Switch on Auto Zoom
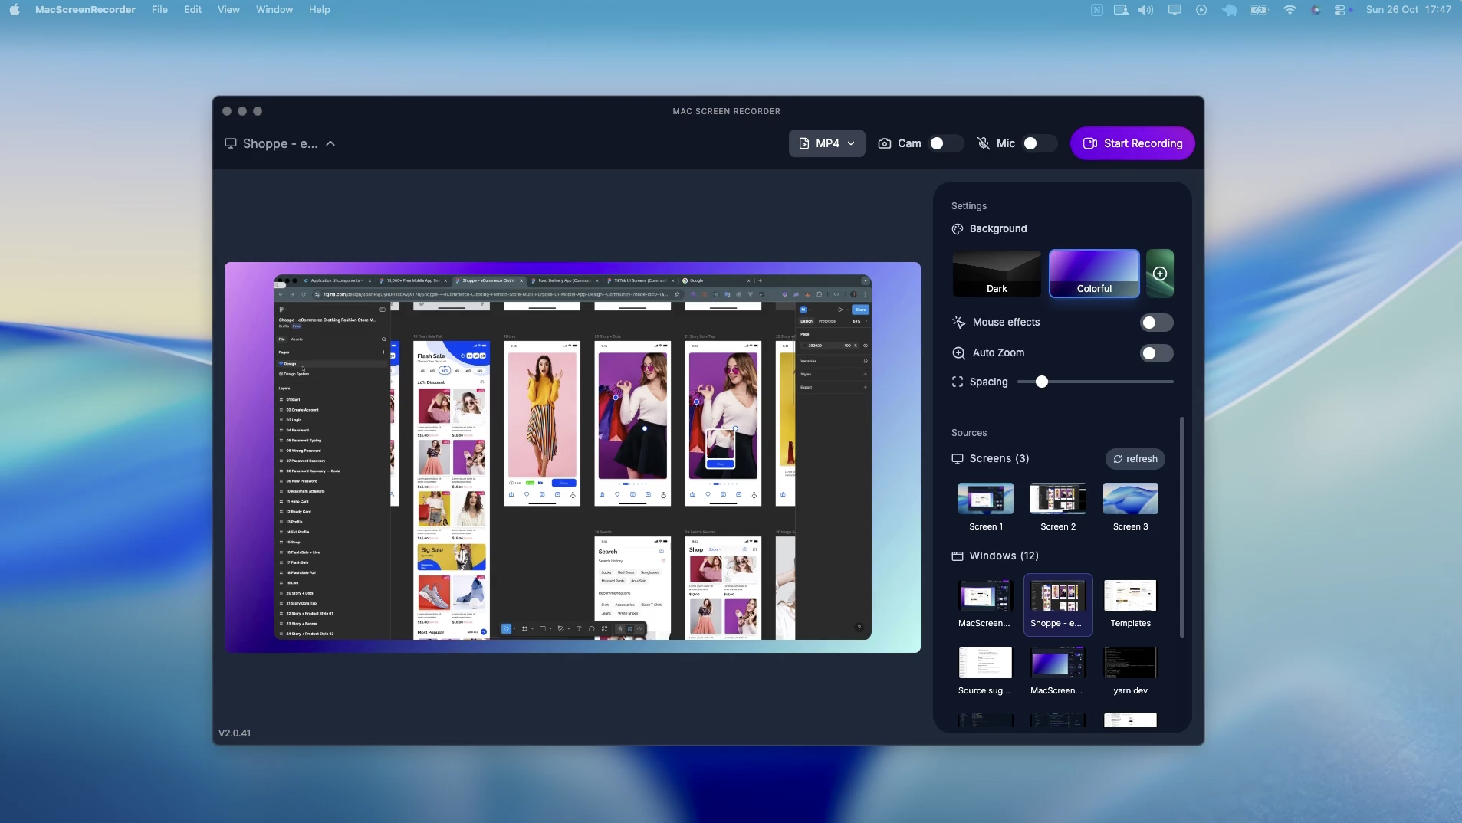1462x823 pixels. (1156, 353)
